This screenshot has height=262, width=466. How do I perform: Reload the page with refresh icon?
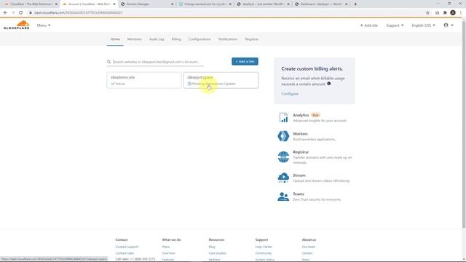coord(21,13)
